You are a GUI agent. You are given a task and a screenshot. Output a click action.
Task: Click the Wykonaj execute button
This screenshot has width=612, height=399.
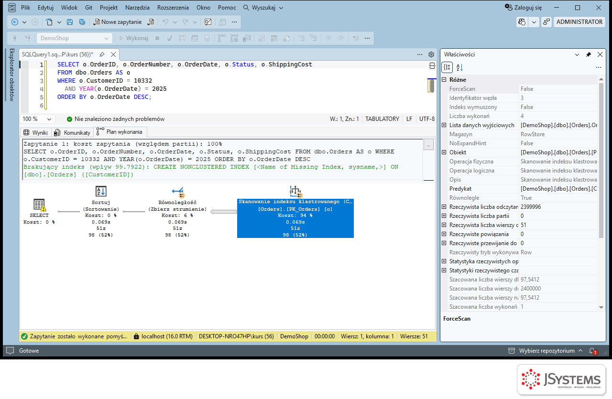133,38
